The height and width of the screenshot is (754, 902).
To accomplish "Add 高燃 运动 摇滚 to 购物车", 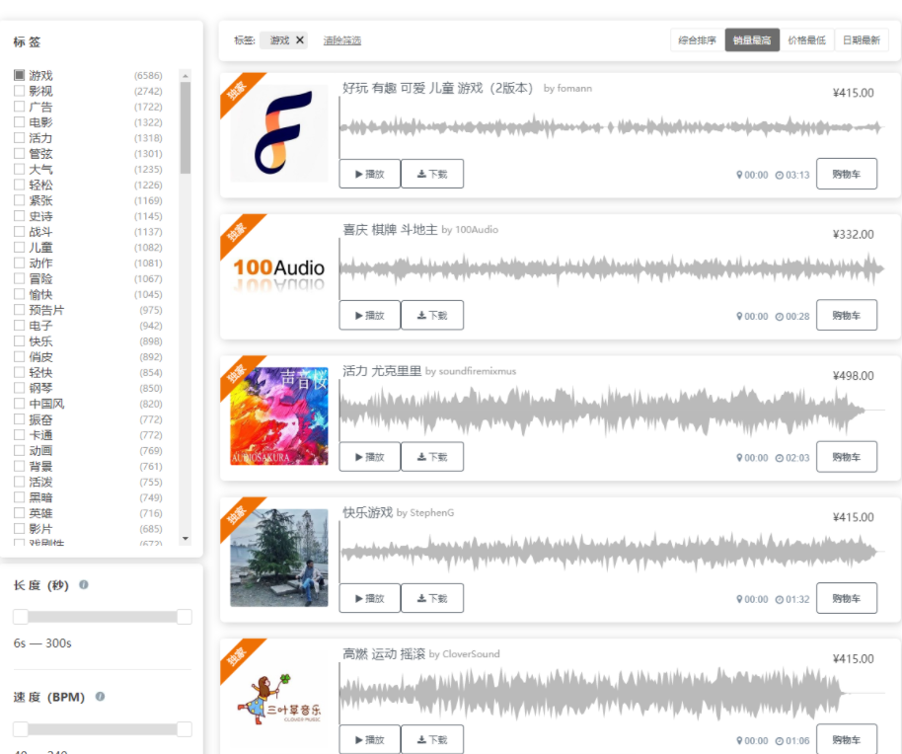I will [x=846, y=739].
